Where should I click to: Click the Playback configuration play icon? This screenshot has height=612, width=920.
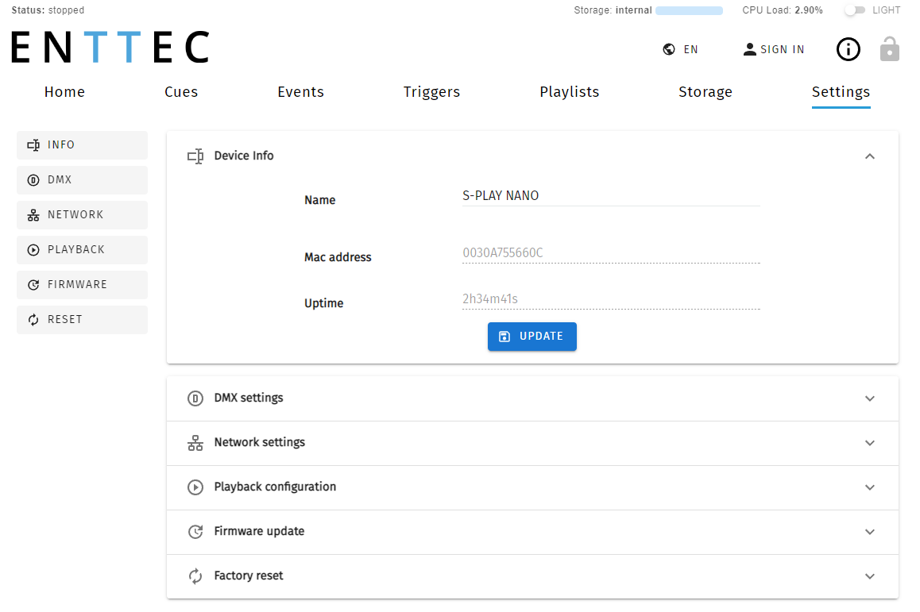195,487
